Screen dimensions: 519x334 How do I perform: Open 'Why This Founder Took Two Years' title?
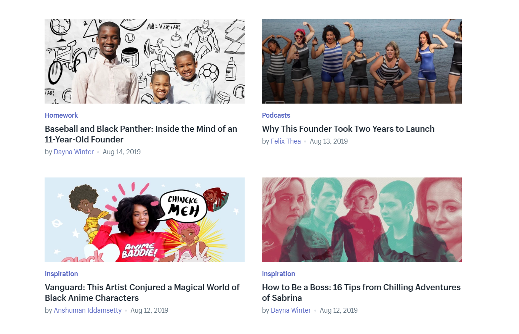(348, 129)
